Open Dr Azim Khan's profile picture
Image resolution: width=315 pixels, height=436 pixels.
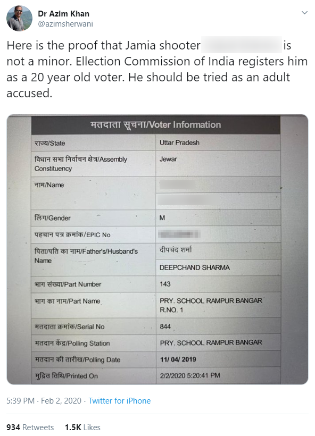(19, 18)
